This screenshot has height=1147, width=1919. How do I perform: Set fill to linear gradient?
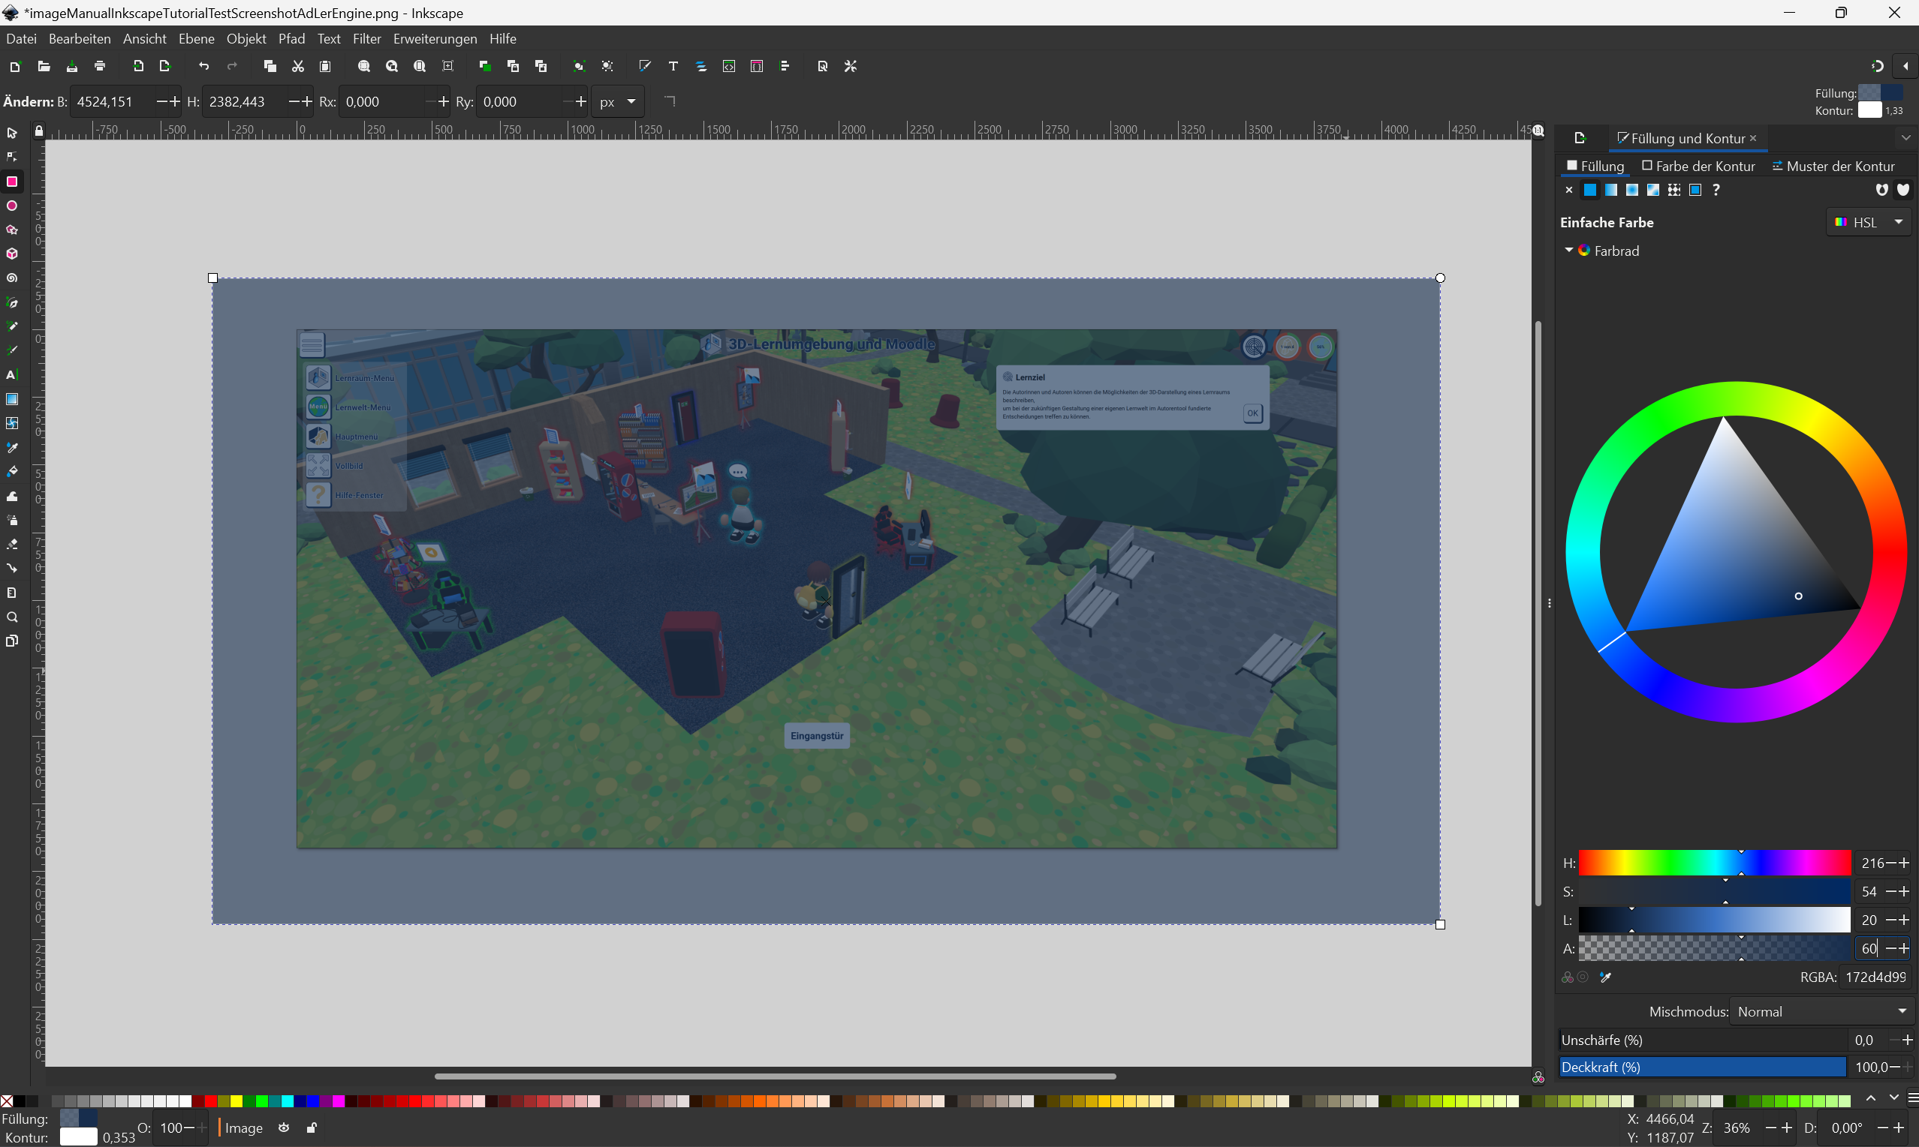tap(1610, 190)
